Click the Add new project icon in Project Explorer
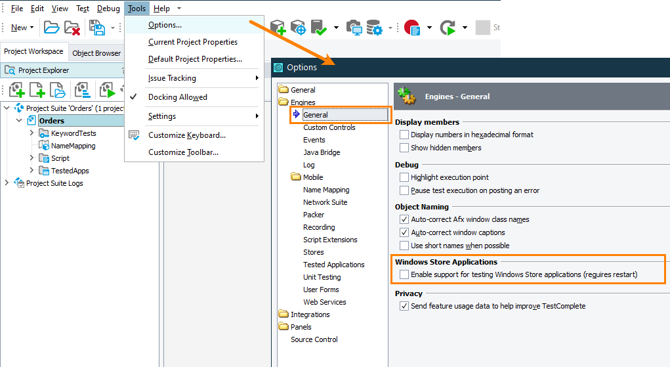This screenshot has width=670, height=367. tap(16, 90)
